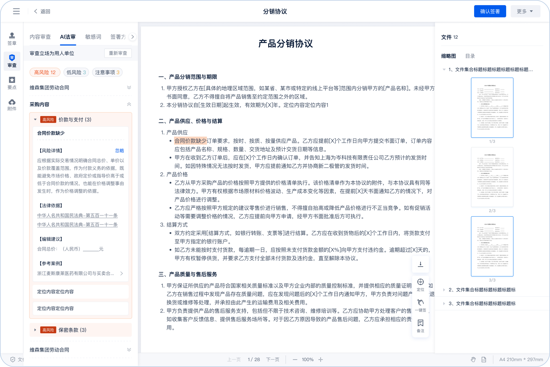Toggle the 高风险 12 filter chip

point(45,72)
